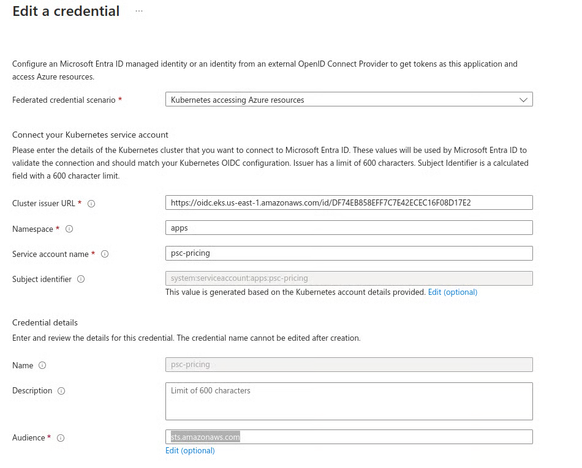
Task: Show info tooltip for Subject identifier
Action: coord(81,280)
